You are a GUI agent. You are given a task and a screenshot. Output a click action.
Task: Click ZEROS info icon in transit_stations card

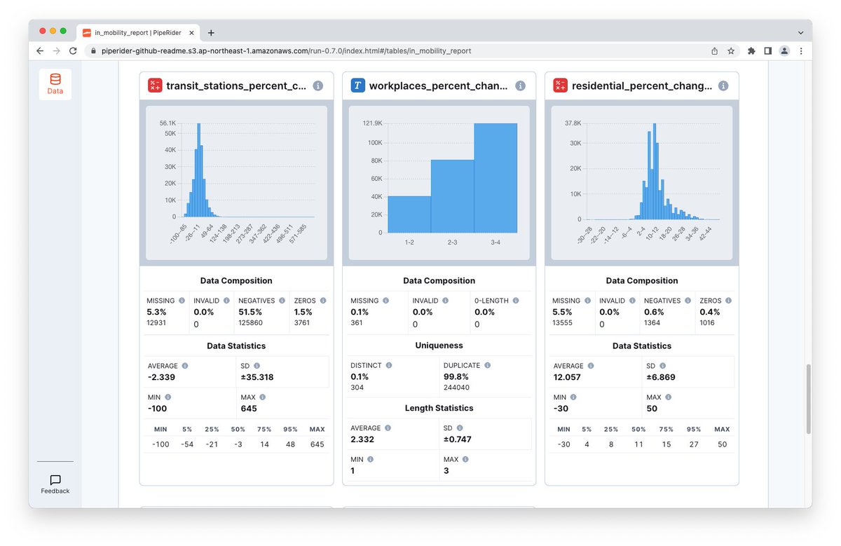(323, 301)
